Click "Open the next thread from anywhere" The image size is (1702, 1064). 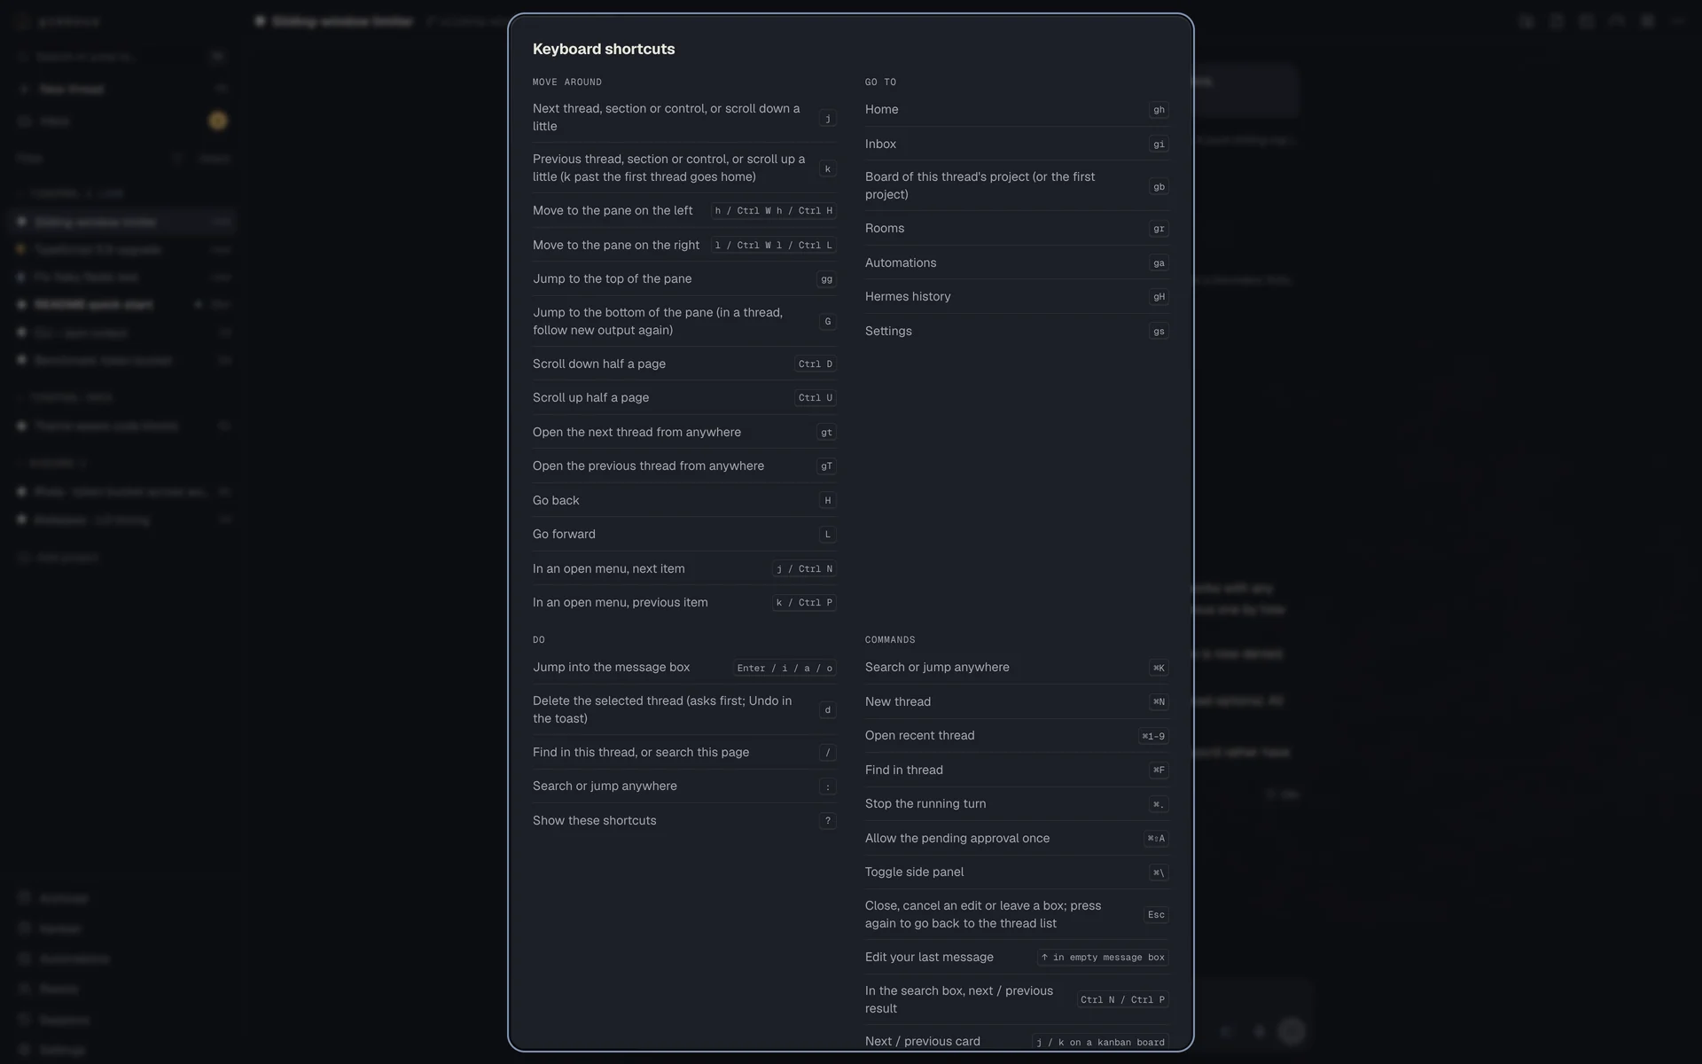[x=684, y=433]
